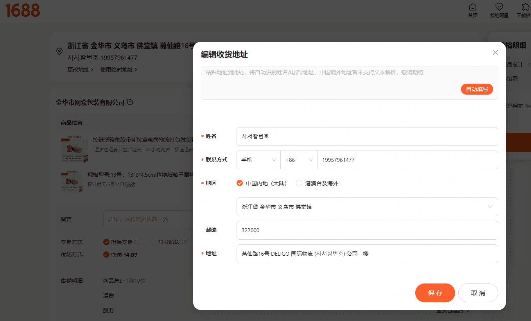This screenshot has height=321, width=531.
Task: Click the 退货包运费 service tag
Action: [x=106, y=149]
